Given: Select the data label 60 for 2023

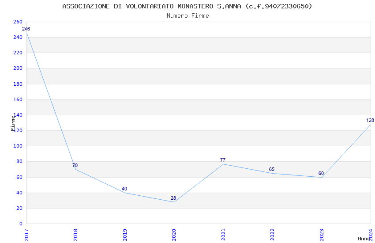Looking at the screenshot, I should point(321,173).
